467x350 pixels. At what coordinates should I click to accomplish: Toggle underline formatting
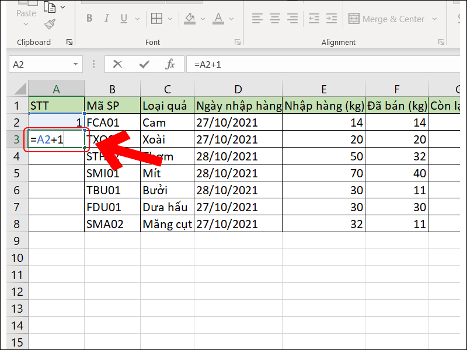(x=124, y=18)
